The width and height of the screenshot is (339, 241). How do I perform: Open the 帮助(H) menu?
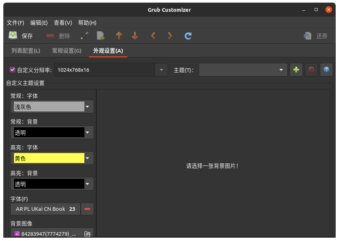[87, 23]
